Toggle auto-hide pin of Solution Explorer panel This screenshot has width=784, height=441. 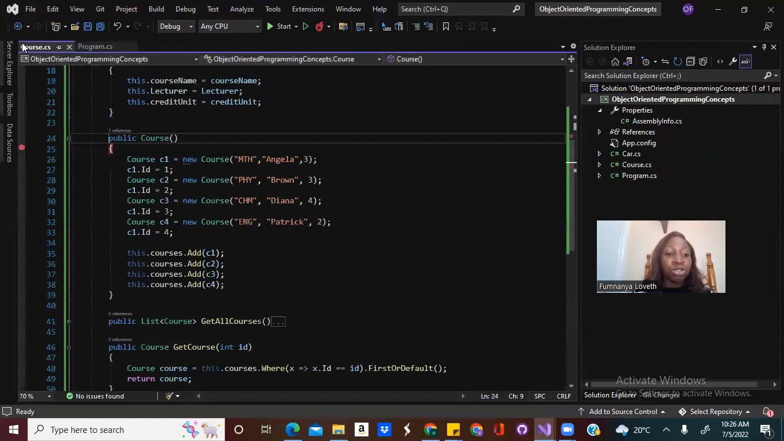point(764,47)
